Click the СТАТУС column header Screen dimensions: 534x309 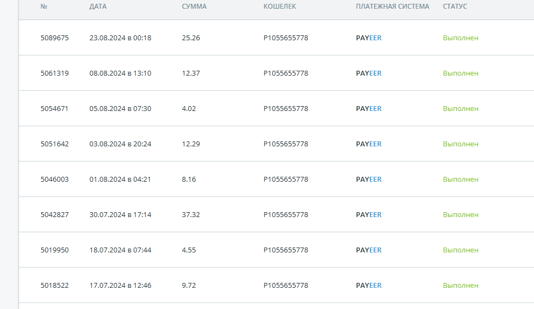455,7
